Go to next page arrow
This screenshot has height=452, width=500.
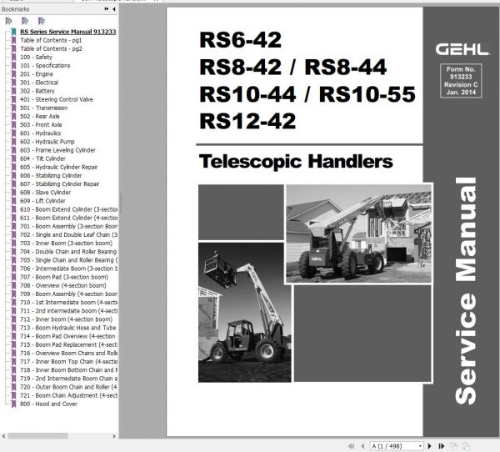tap(429, 446)
